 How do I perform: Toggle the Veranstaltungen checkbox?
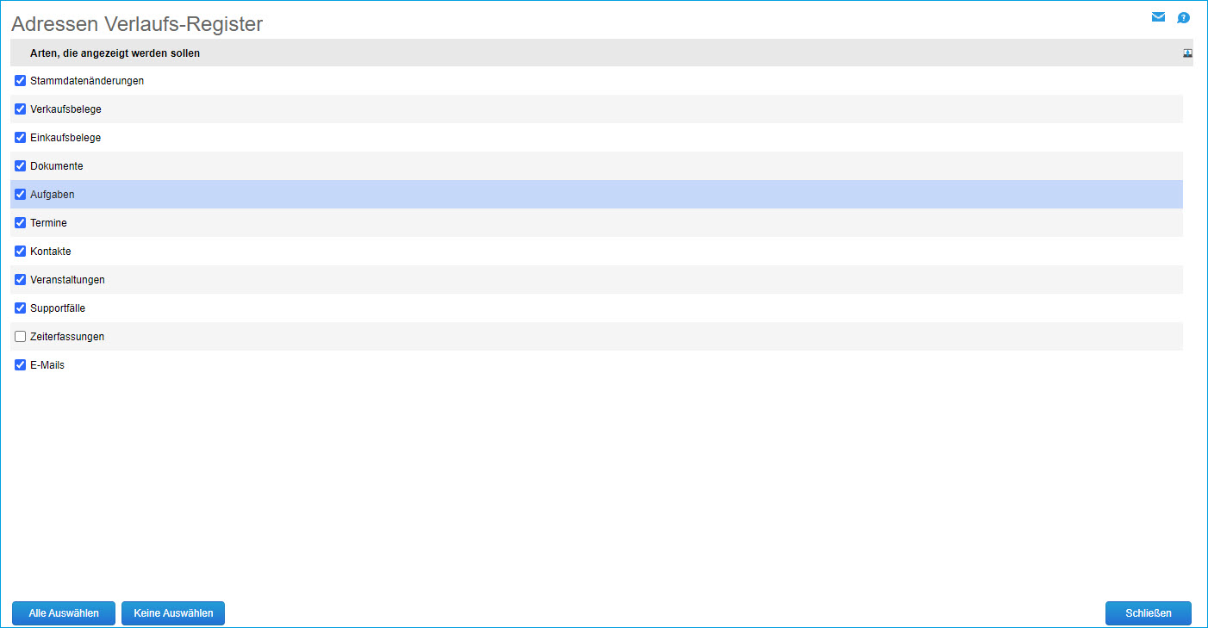click(x=21, y=280)
